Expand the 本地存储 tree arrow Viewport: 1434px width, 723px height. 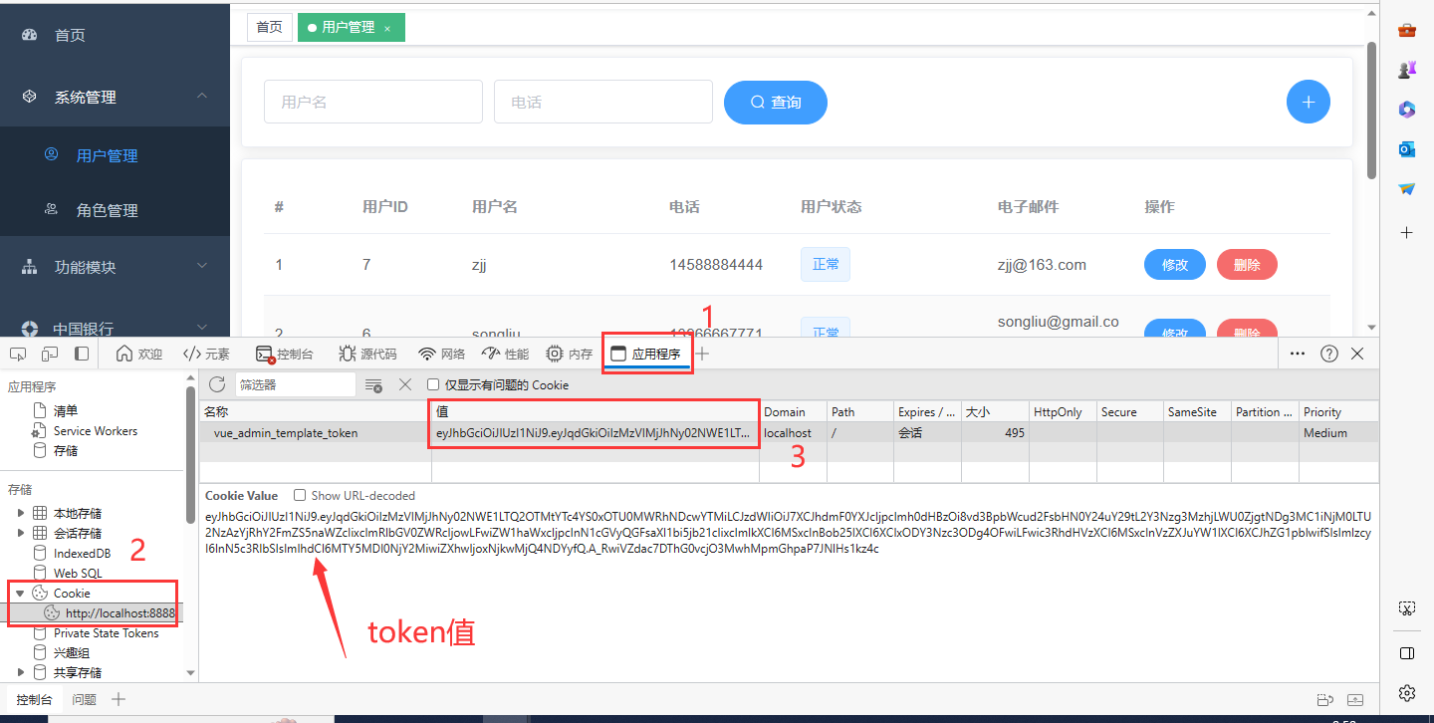coord(20,513)
